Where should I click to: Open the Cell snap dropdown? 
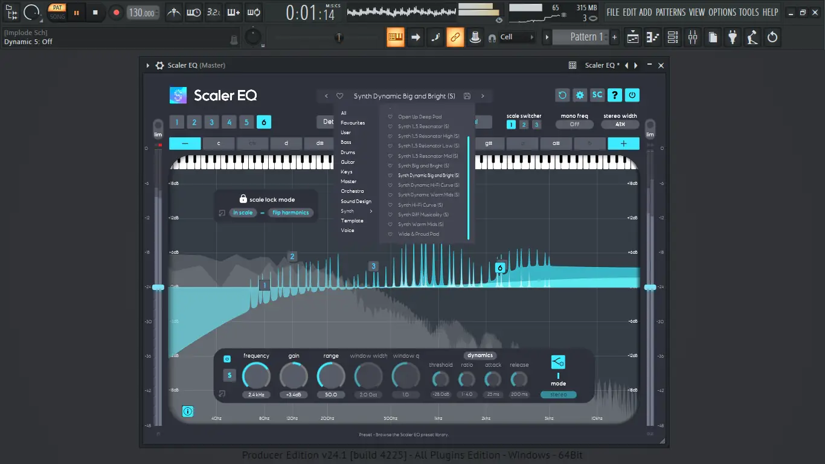[x=518, y=37]
